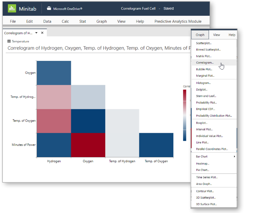Select Heatmap from the Graph menu
This screenshot has width=259, height=213.
pyautogui.click(x=203, y=163)
